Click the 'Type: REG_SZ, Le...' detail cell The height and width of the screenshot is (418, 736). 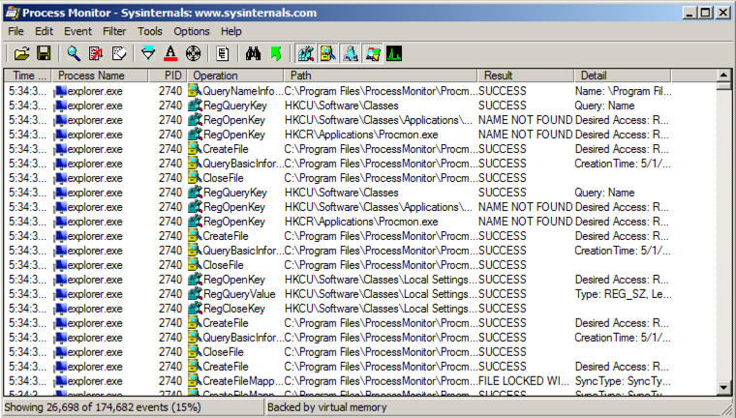[623, 294]
